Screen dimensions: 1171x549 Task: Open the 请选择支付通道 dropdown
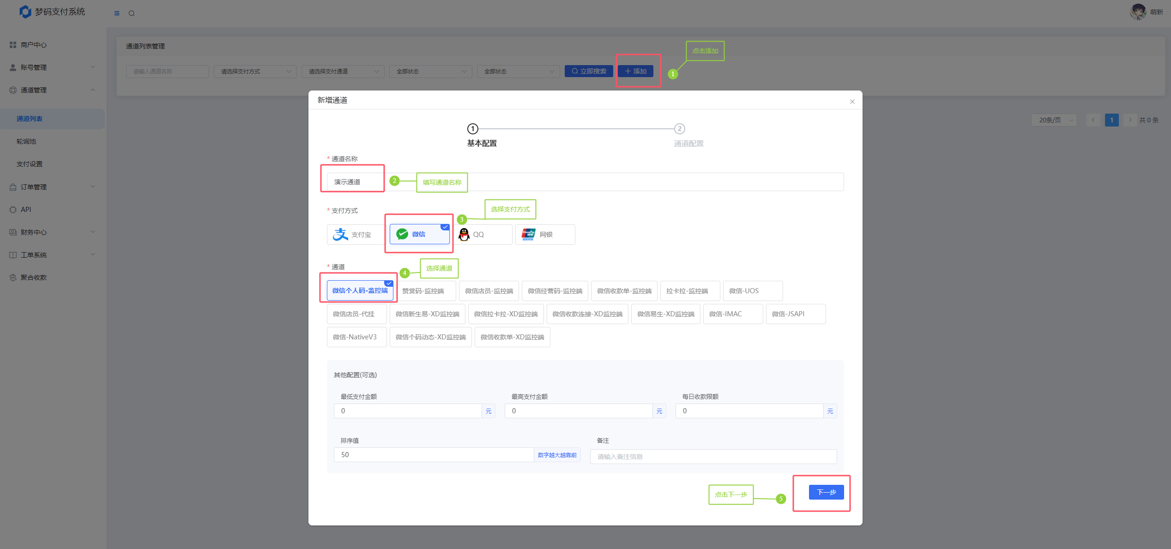(343, 72)
